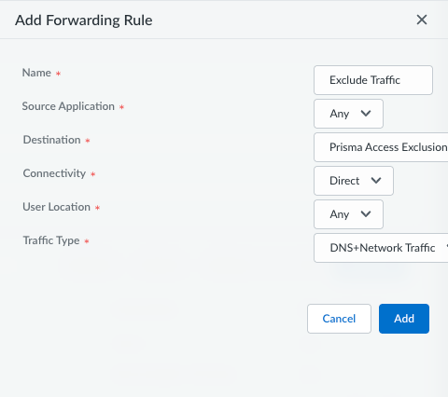Open the Traffic Type DNS+Network Traffic dropdown

pos(381,248)
